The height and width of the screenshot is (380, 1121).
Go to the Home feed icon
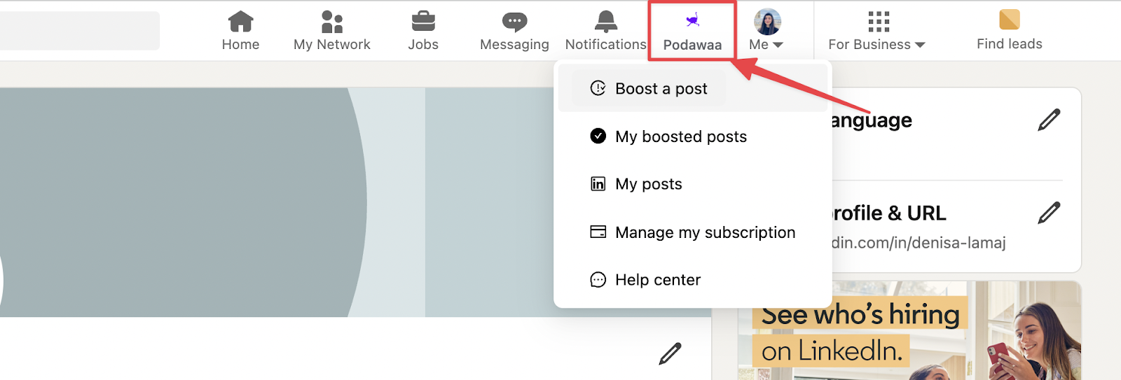coord(240,21)
